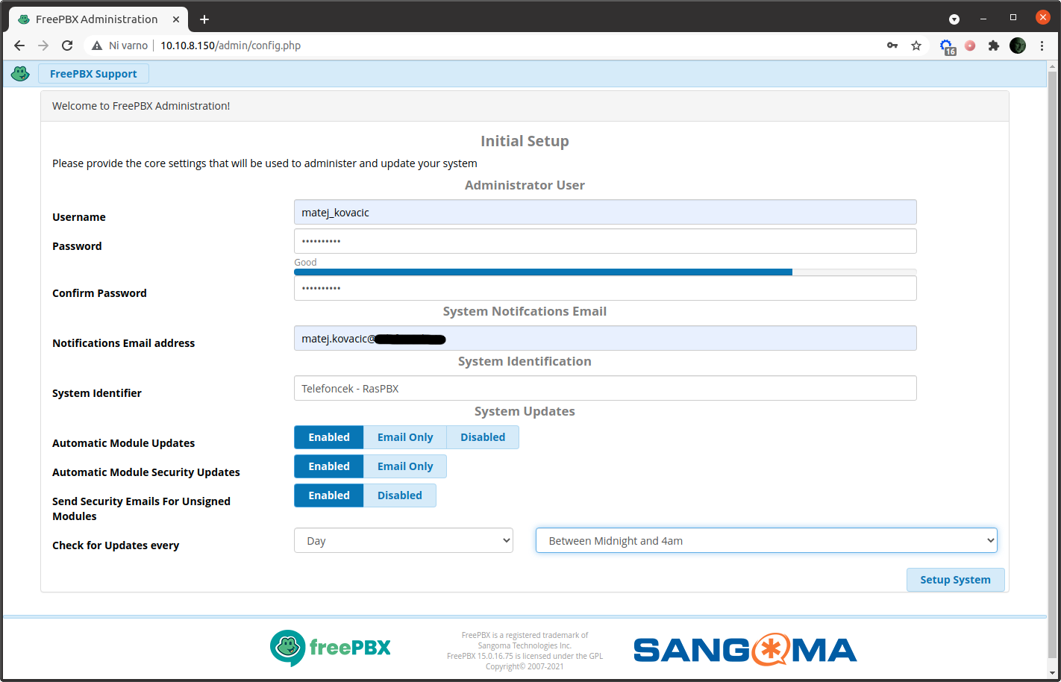
Task: Disable Automatic Module Updates
Action: [x=482, y=437]
